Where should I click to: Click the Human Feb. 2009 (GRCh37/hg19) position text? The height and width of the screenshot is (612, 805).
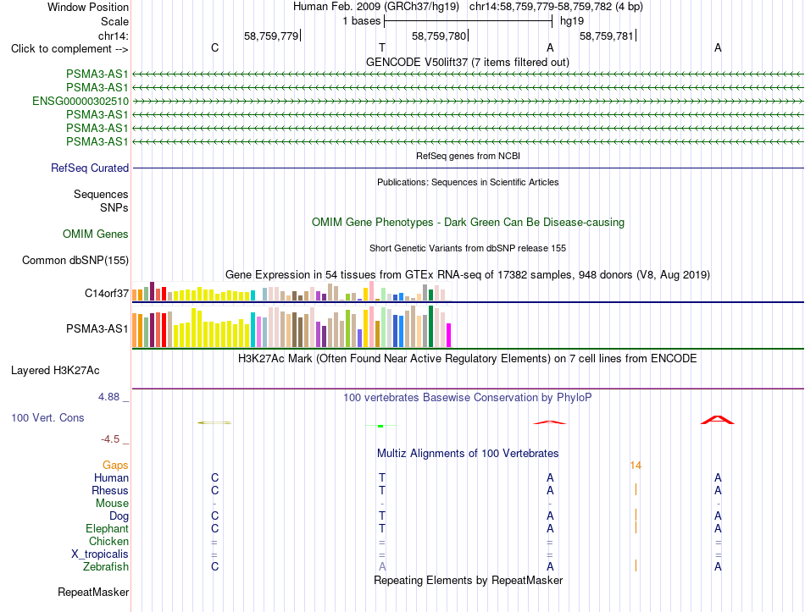click(x=376, y=7)
